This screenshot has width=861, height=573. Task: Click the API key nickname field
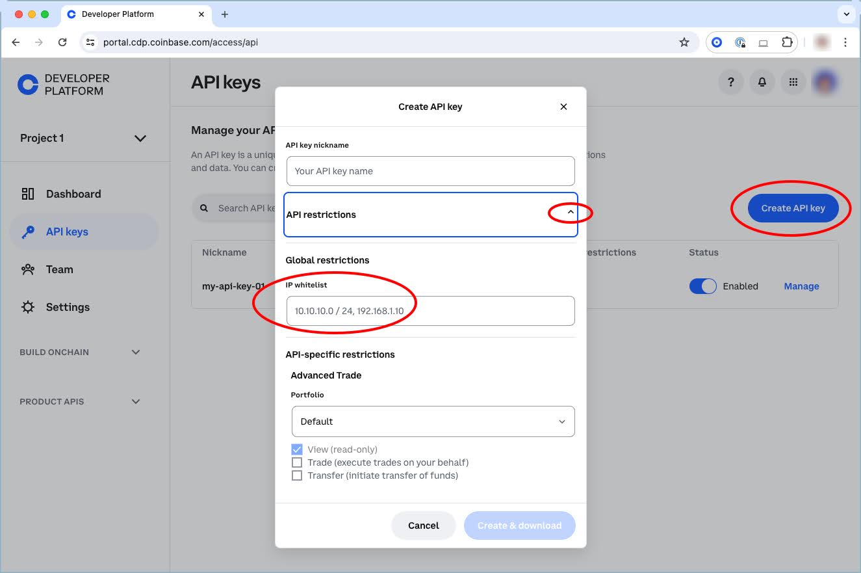(430, 171)
